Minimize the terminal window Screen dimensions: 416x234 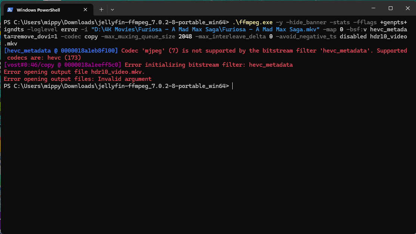click(373, 8)
